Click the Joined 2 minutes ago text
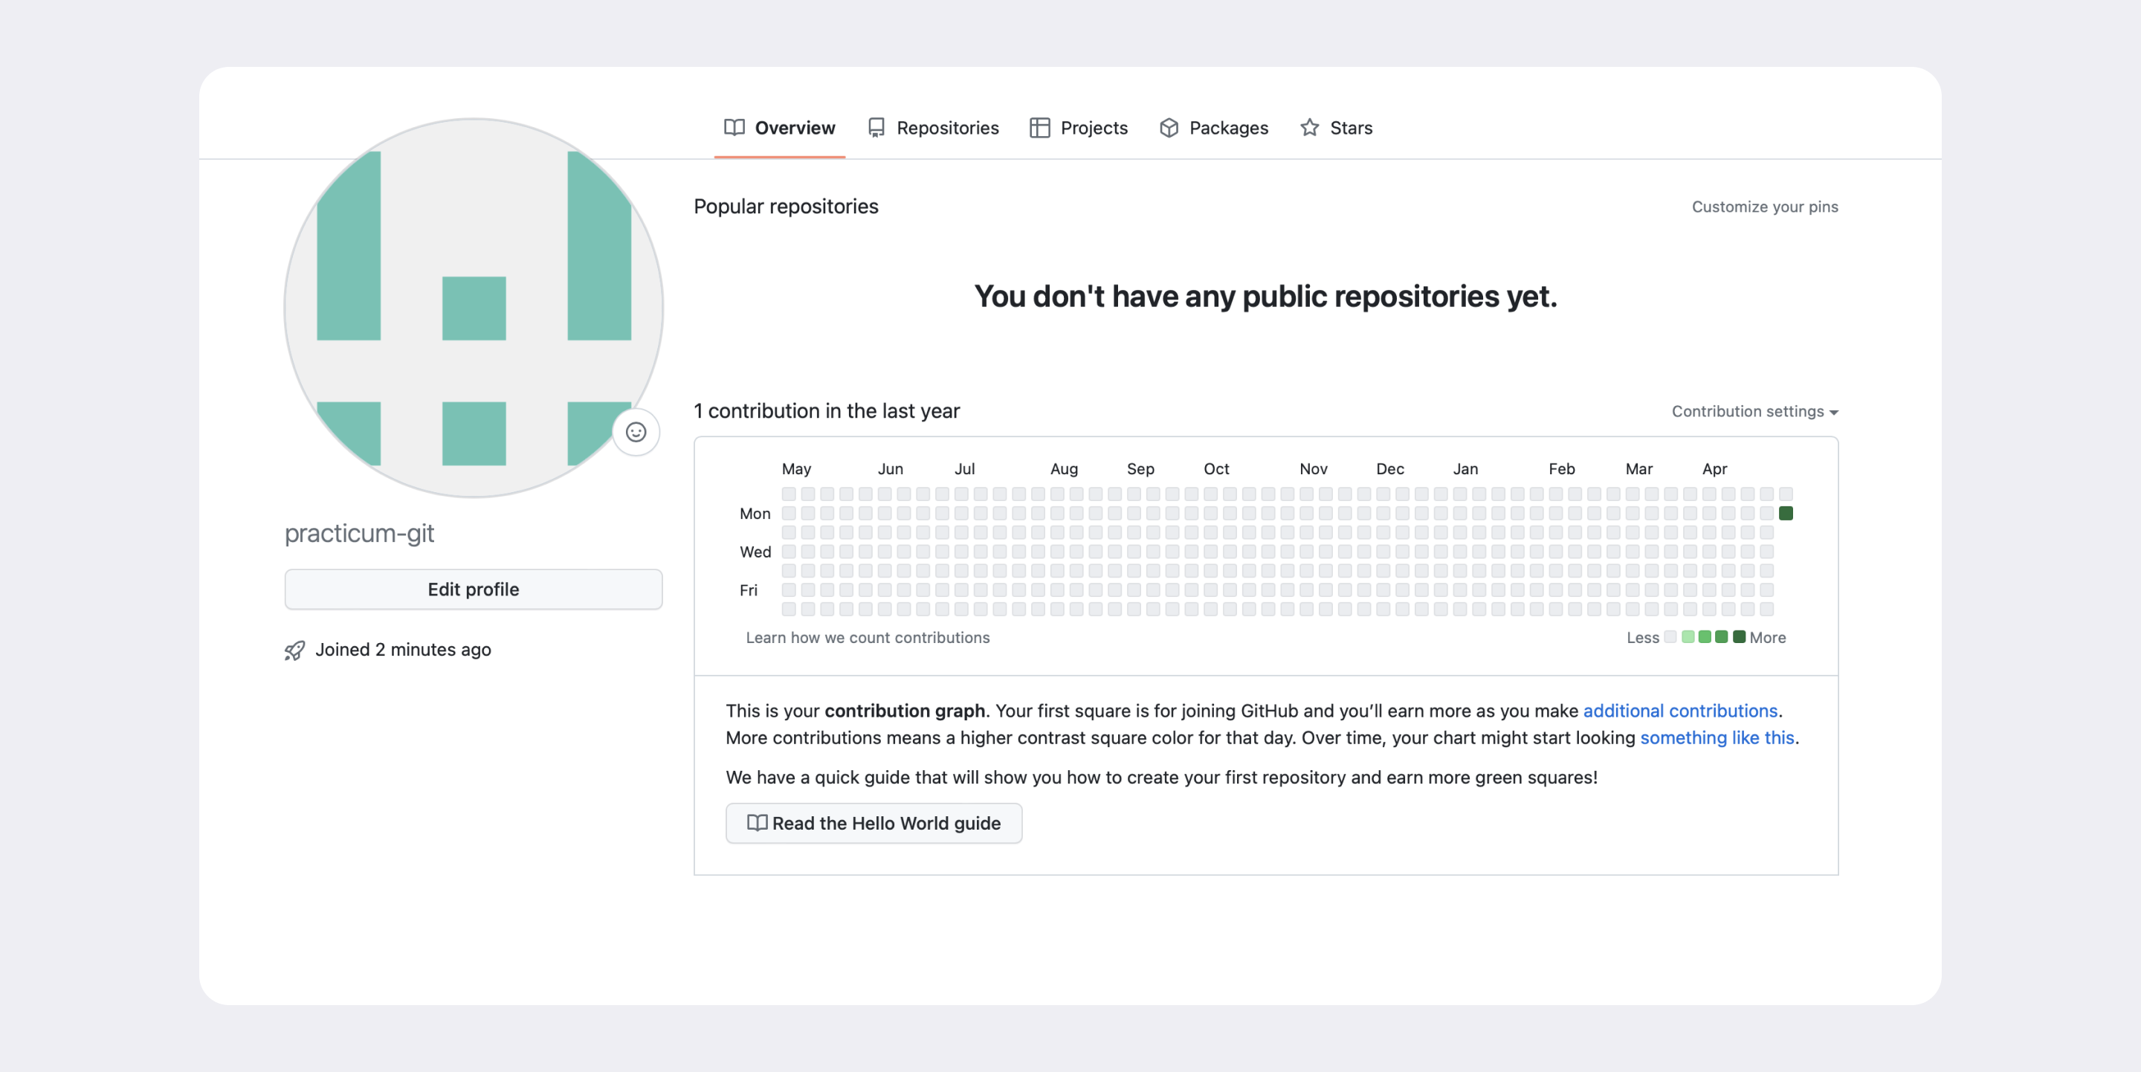The image size is (2141, 1072). click(403, 650)
